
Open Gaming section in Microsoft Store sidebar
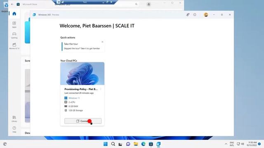click(14, 35)
